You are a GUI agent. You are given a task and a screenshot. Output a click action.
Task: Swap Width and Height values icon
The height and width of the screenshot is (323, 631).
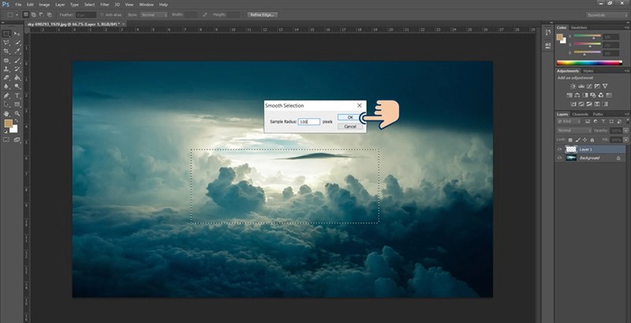[x=205, y=15]
